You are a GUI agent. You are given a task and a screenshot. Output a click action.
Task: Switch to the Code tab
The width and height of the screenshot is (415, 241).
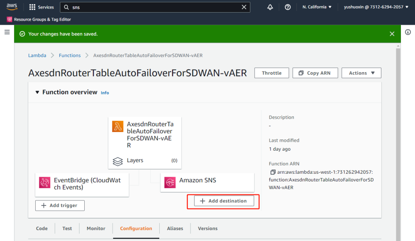(42, 228)
